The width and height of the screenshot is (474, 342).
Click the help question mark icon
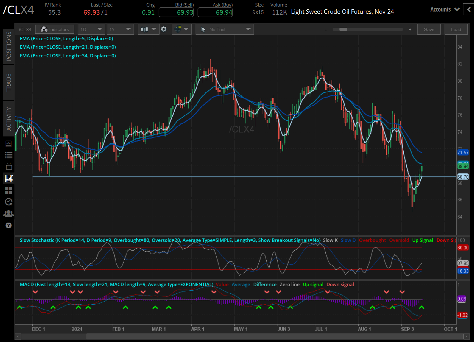pos(9,225)
